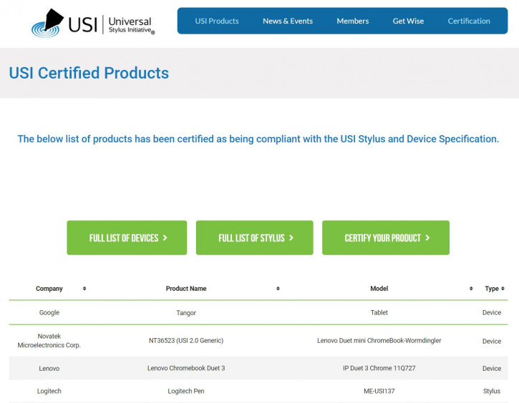Select the ME-USI137 model cell
This screenshot has height=403, width=519.
pos(379,391)
